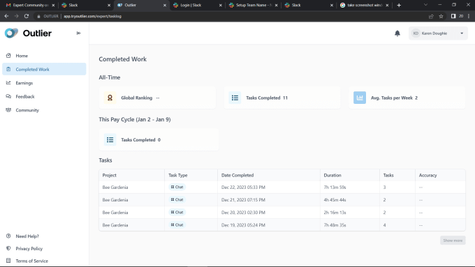
Task: Click the This Pay Cycle heading
Action: (135, 119)
